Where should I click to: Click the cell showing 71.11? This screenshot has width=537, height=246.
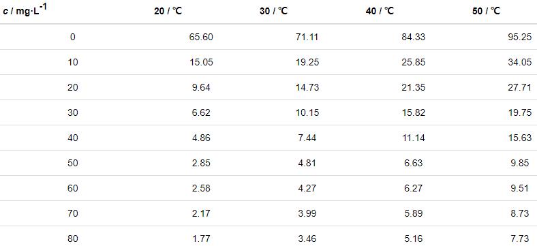[x=307, y=37]
